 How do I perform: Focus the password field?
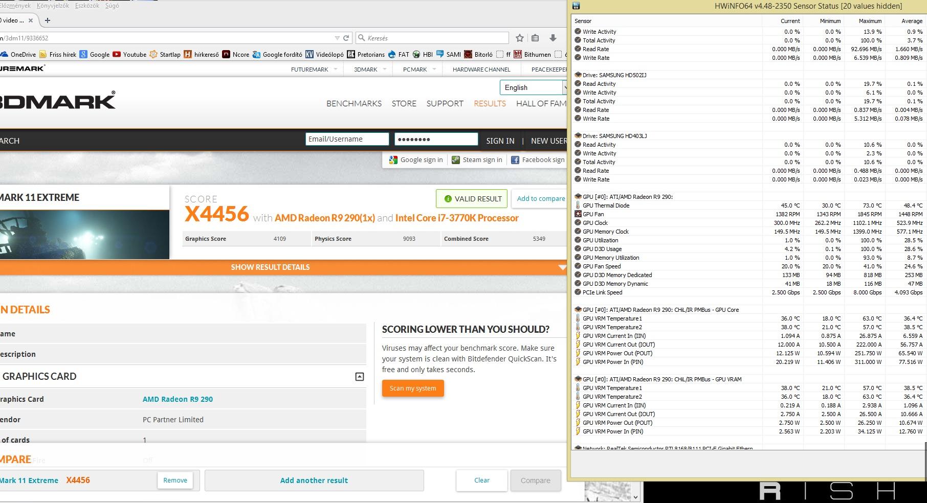pos(436,139)
